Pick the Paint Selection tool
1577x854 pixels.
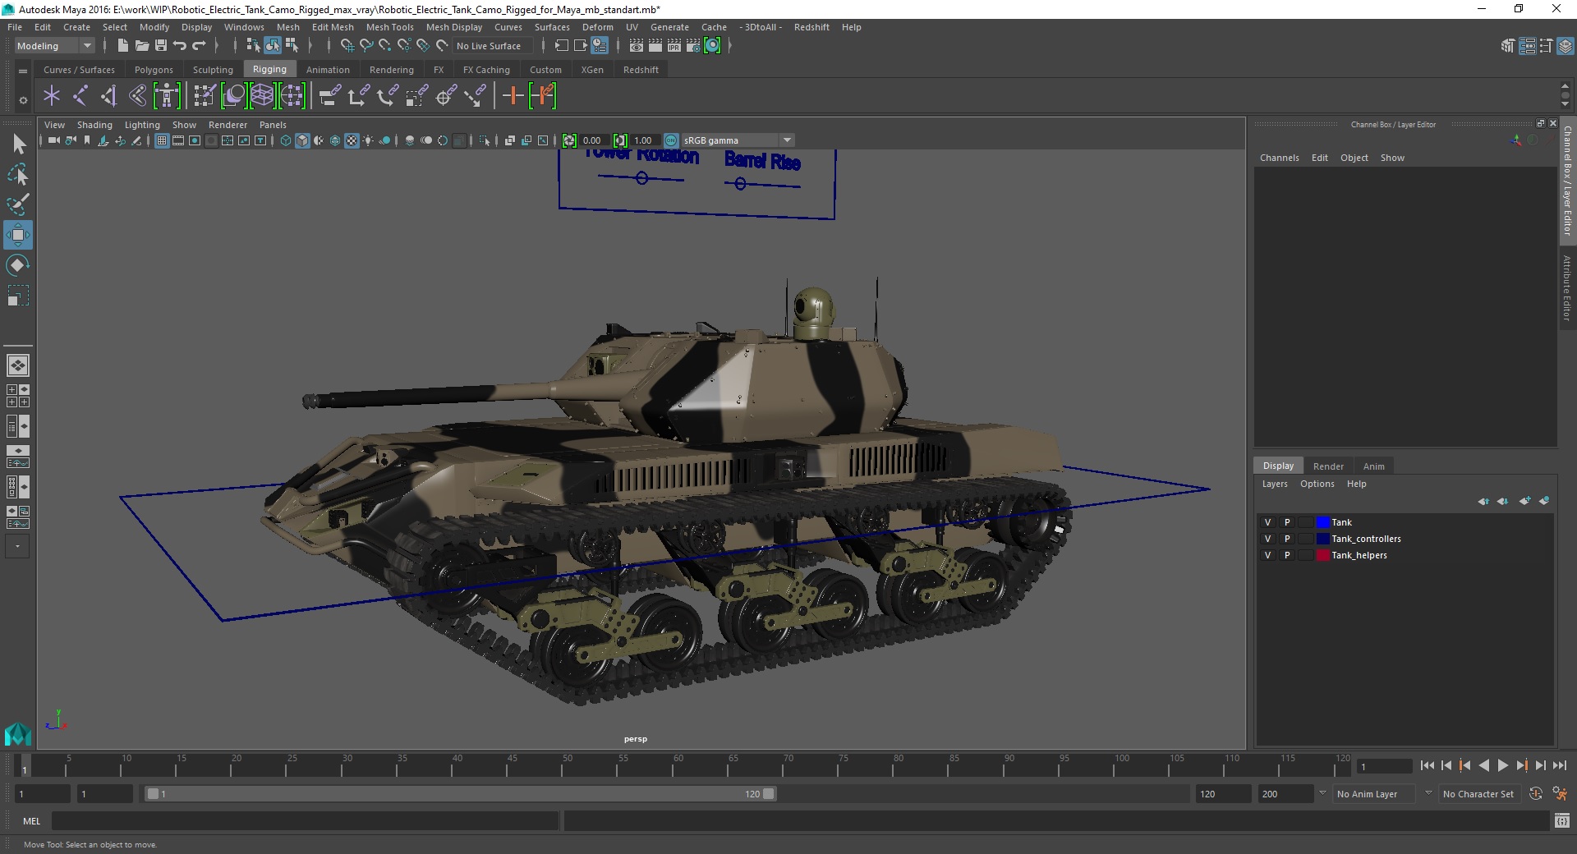point(17,204)
